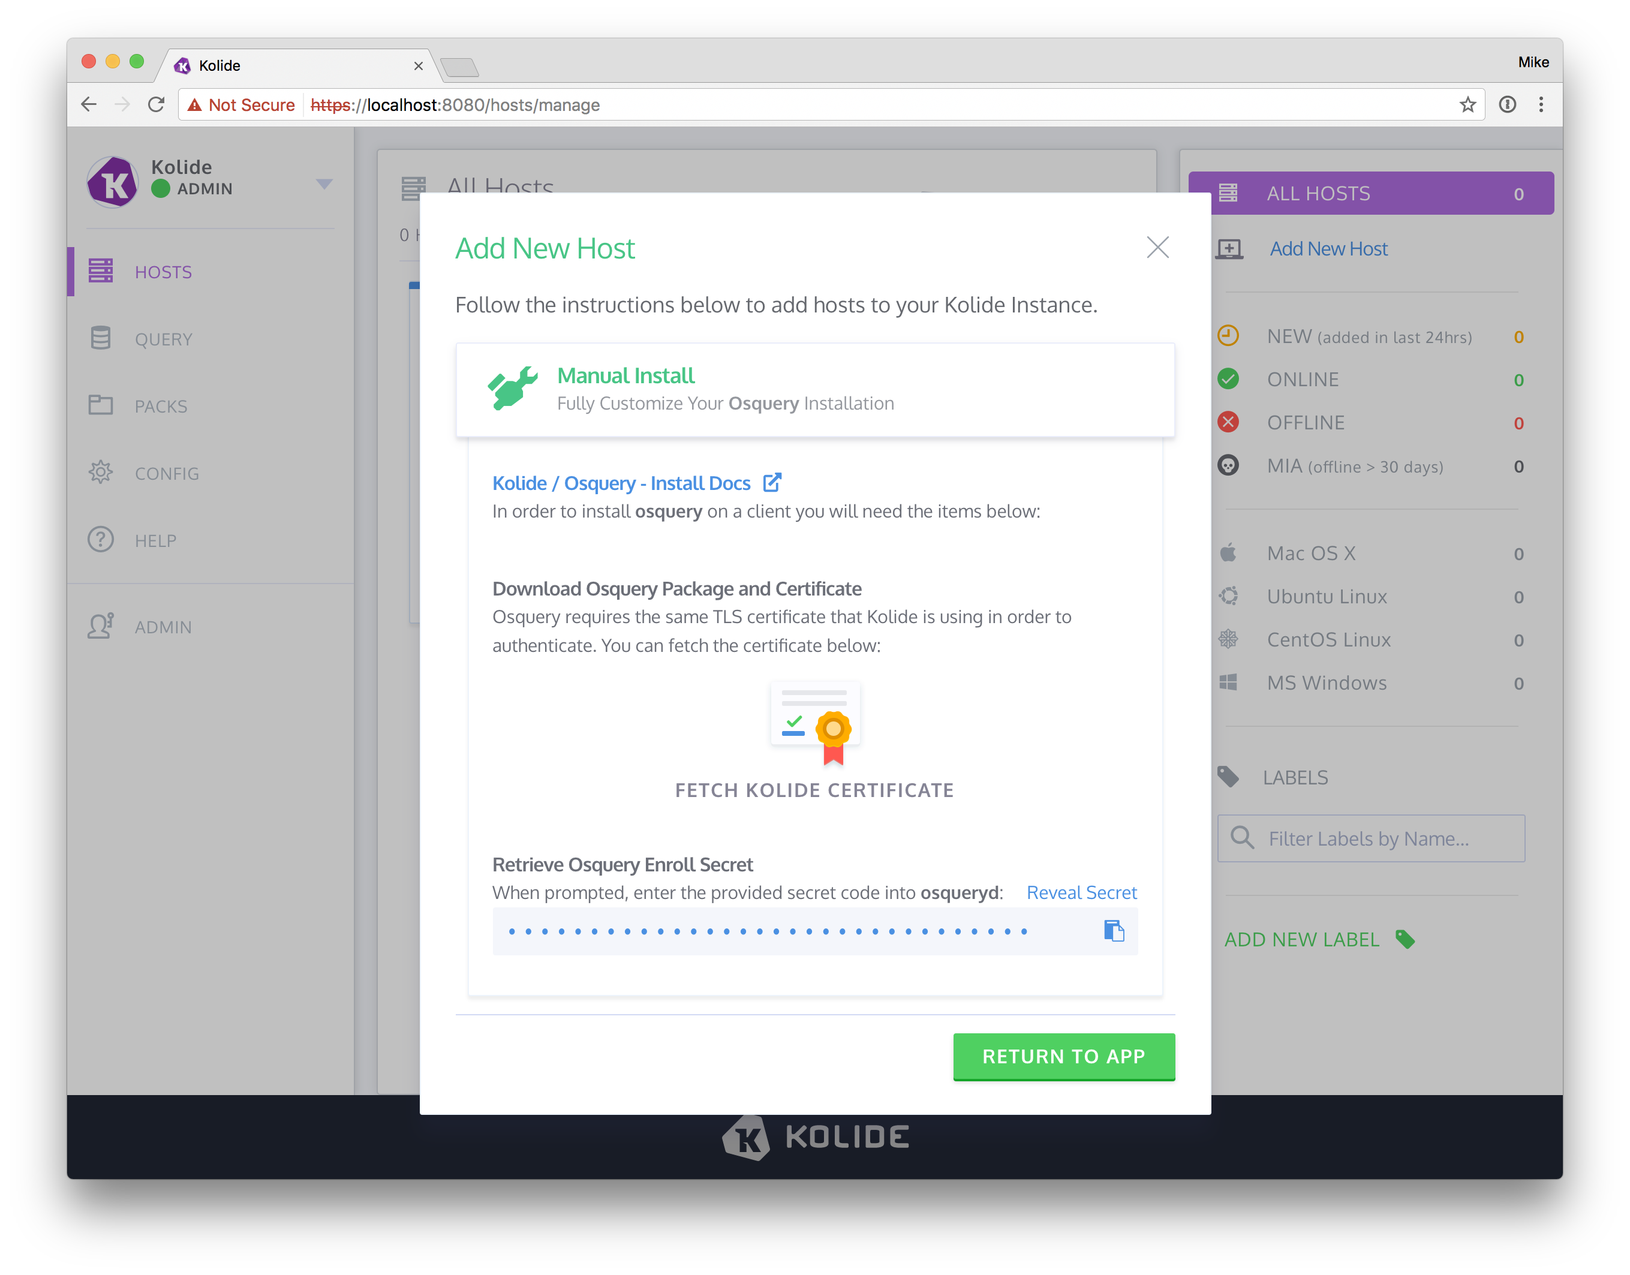Click the Query sidebar icon
Image resolution: width=1630 pixels, height=1275 pixels.
[101, 339]
